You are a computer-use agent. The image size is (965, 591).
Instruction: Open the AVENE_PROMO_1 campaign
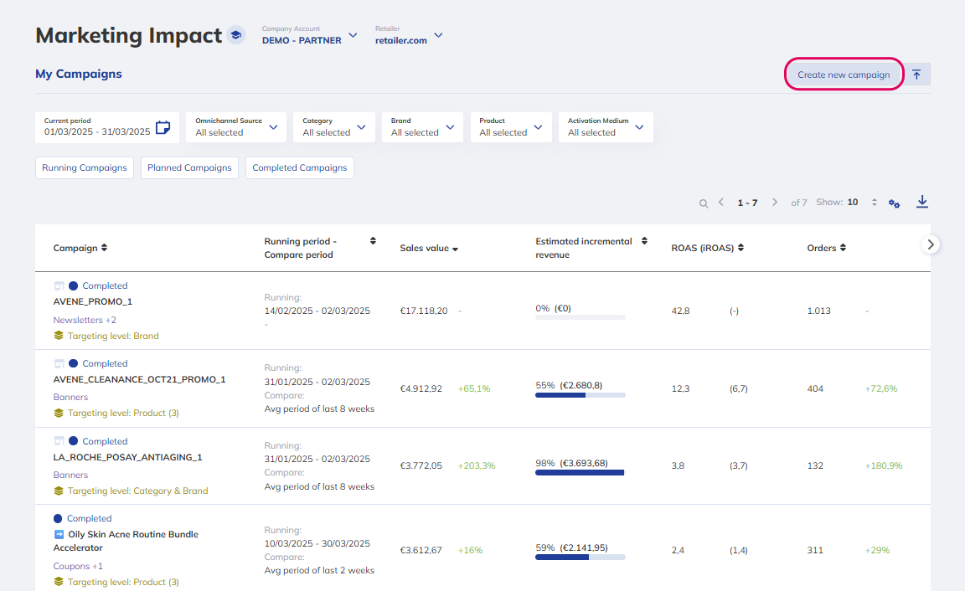point(93,301)
